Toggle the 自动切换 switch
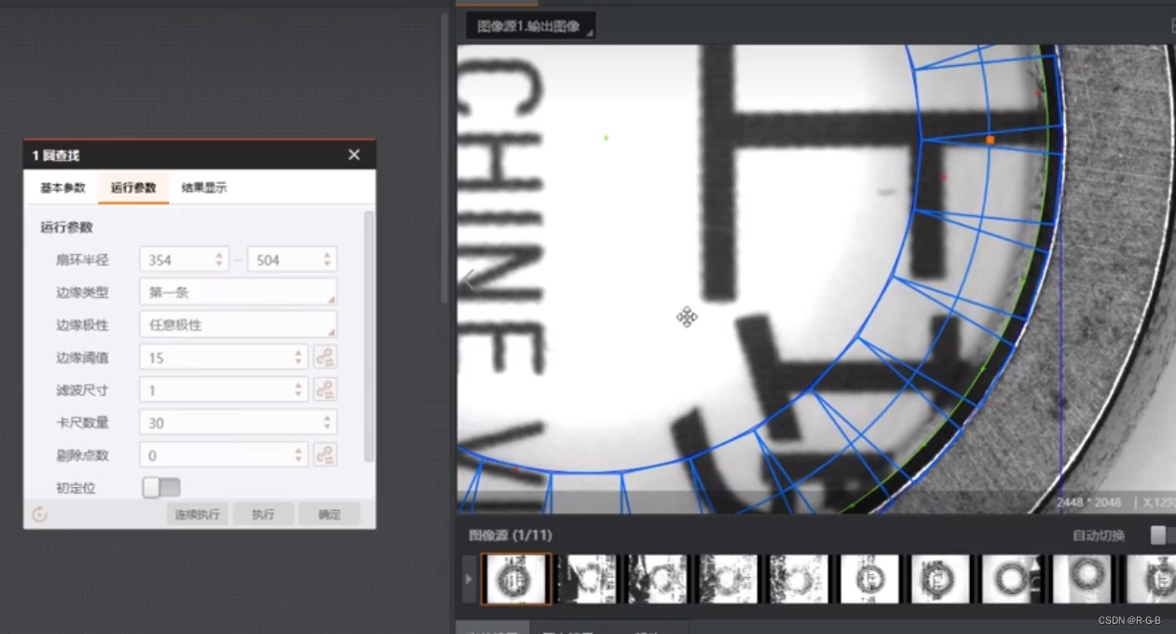Viewport: 1176px width, 634px height. click(1162, 535)
